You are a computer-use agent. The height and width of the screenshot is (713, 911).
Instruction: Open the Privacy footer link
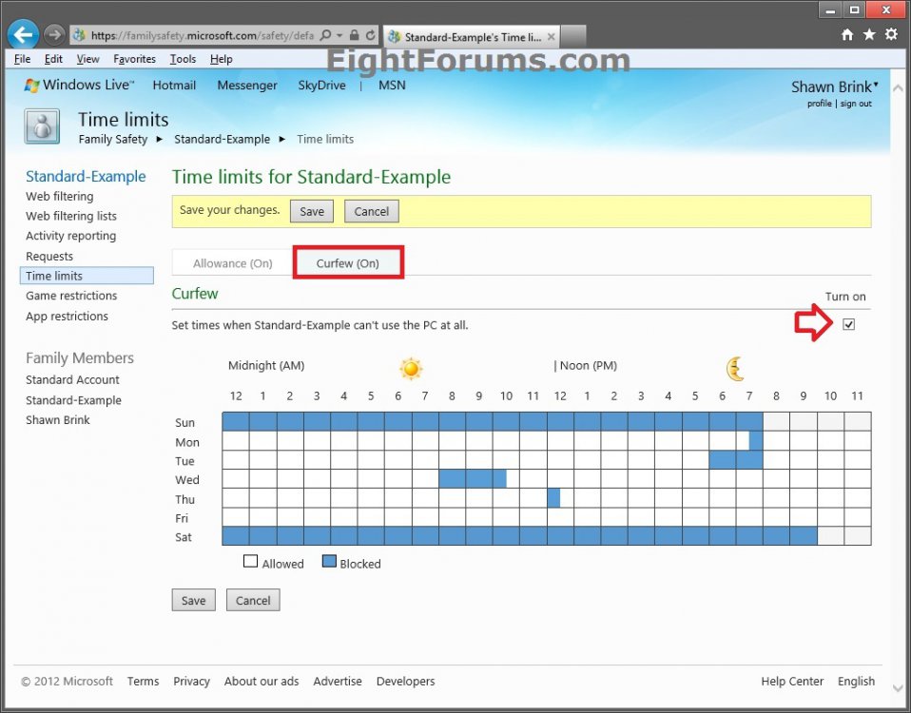(191, 681)
